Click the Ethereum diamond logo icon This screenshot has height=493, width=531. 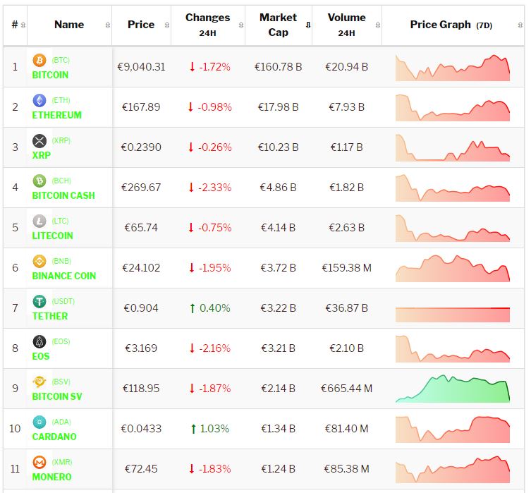click(39, 101)
